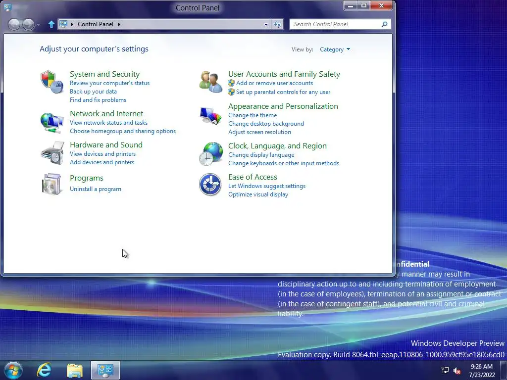Open the Start menu orb
Image resolution: width=507 pixels, height=380 pixels.
13,370
